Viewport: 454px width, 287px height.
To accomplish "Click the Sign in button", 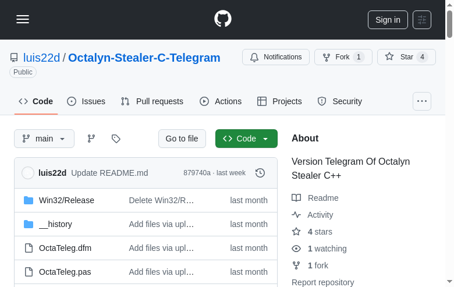I will (388, 20).
